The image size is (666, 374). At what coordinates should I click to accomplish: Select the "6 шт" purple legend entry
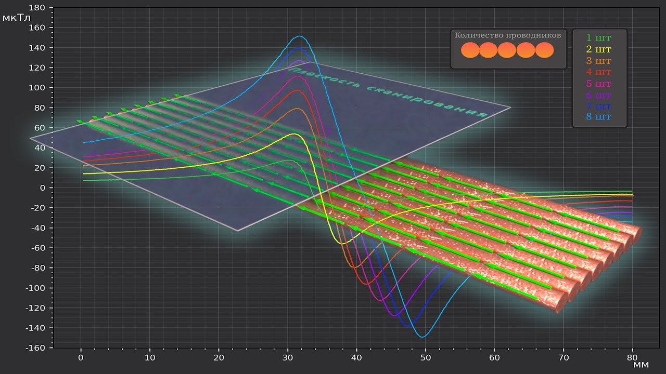click(x=599, y=95)
